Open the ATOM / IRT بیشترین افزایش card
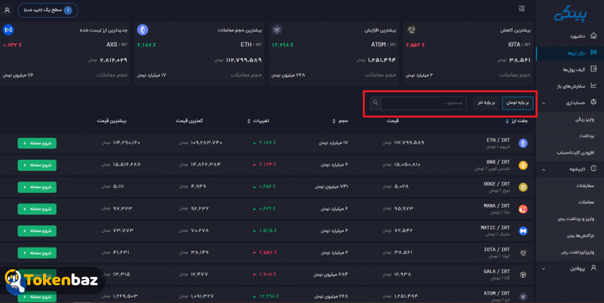Image resolution: width=604 pixels, height=303 pixels. pos(334,53)
